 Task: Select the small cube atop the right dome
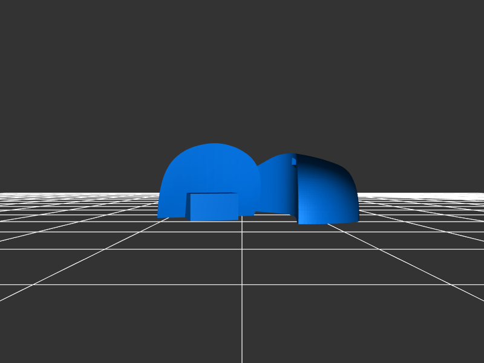(294, 161)
